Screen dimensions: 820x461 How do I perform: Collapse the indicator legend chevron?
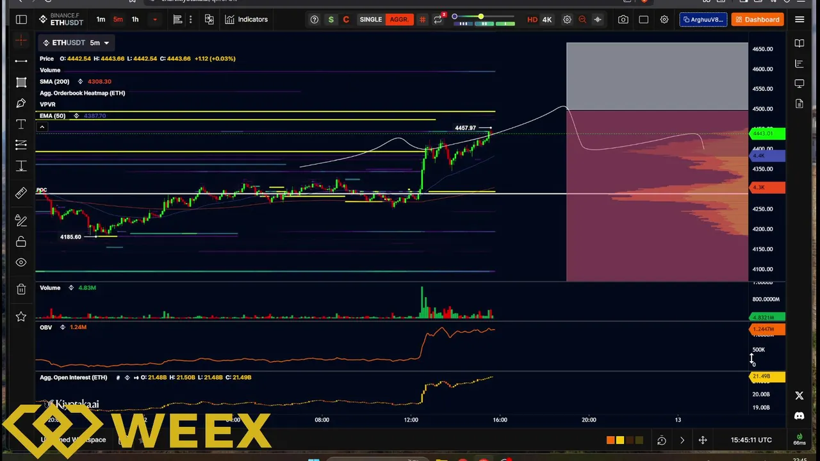coord(42,127)
